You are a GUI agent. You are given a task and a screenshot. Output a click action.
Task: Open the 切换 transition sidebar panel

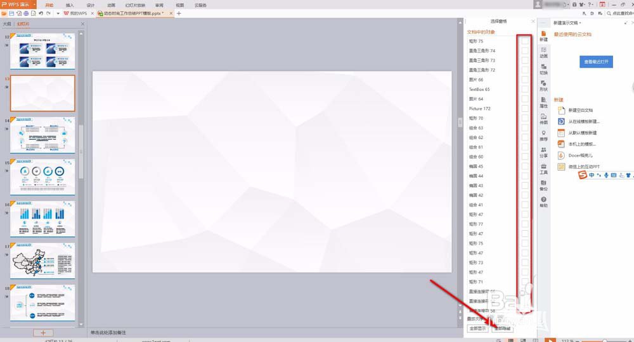point(543,69)
